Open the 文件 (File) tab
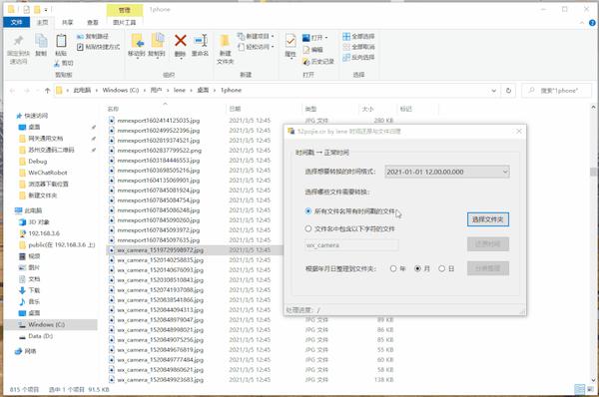 coord(16,23)
